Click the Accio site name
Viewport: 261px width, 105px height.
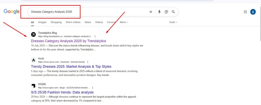(41, 59)
